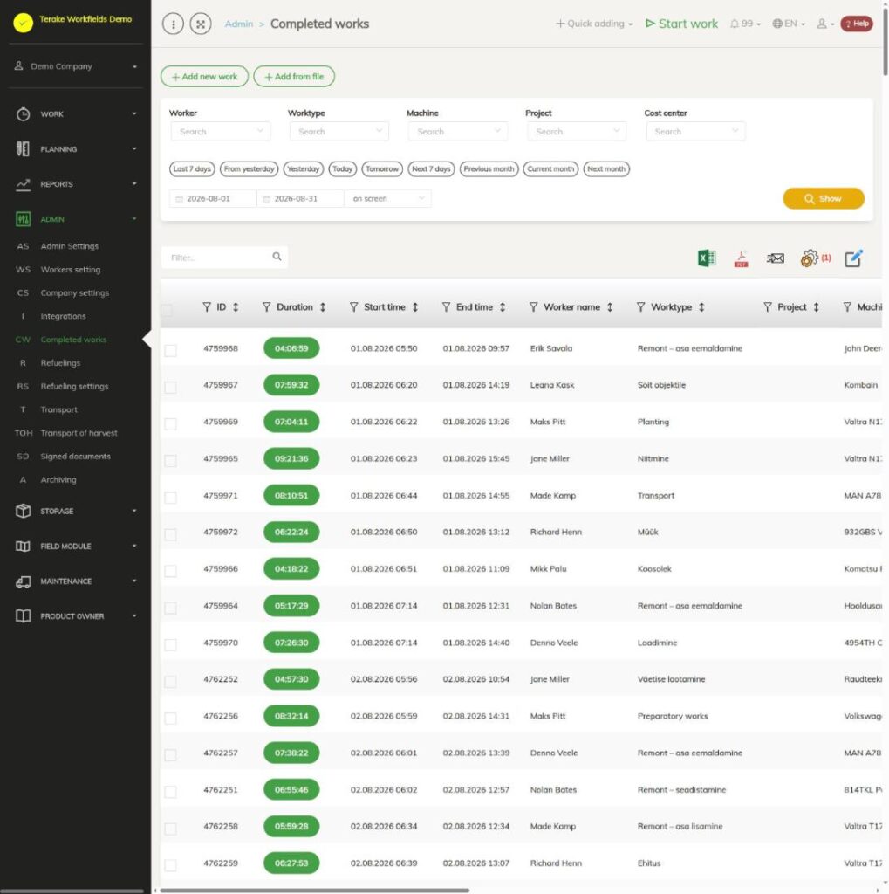Screen dimensions: 889x894
Task: Open Refuelings in Admin menu
Action: pos(60,362)
